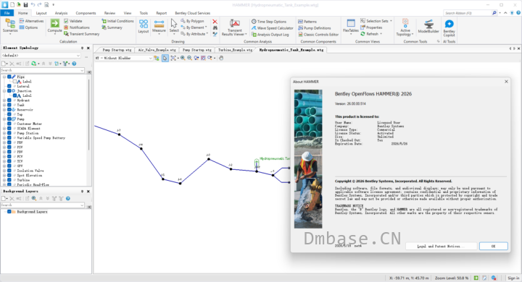
Task: Launch ModelBuilder
Action: click(428, 26)
